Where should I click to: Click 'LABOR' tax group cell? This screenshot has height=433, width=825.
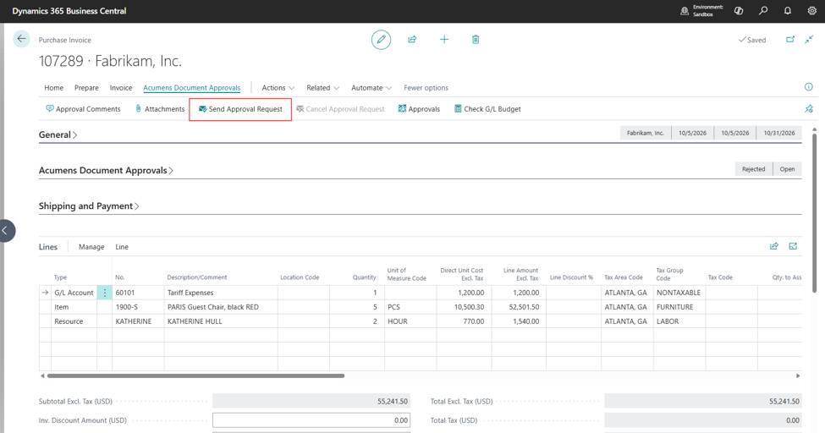click(679, 321)
